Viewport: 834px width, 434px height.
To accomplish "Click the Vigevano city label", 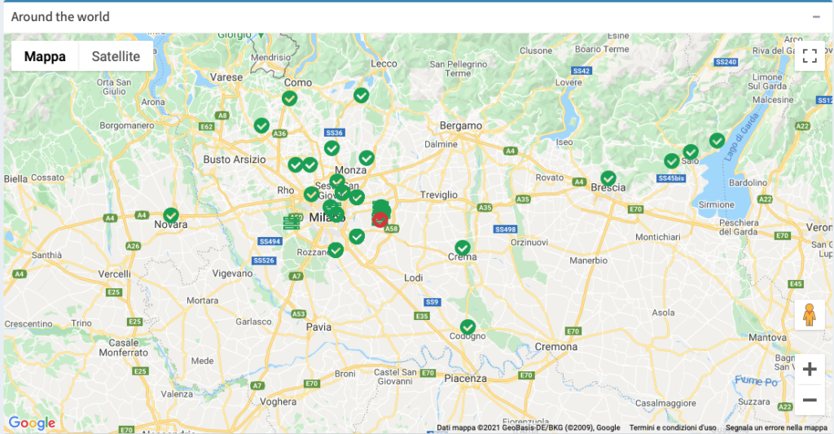I will [232, 274].
